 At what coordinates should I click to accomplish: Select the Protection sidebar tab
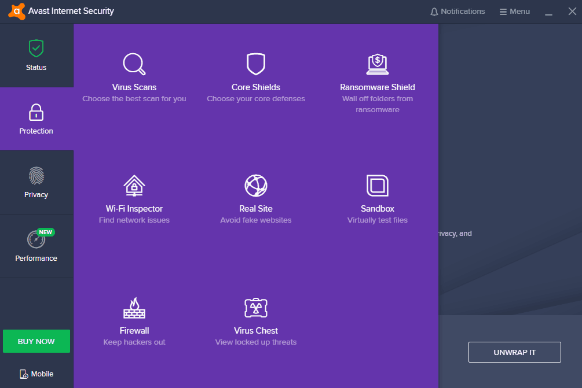pyautogui.click(x=36, y=119)
